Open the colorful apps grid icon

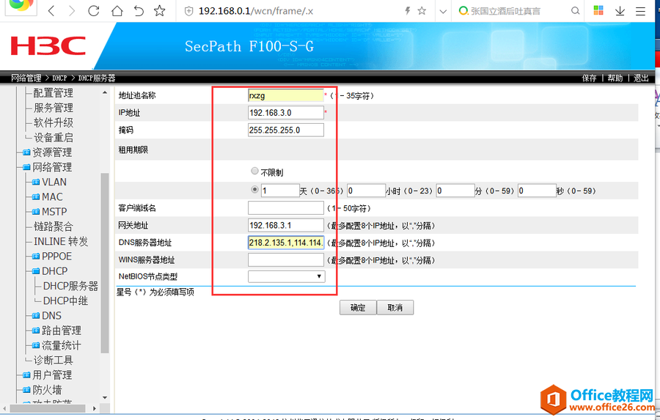point(598,10)
